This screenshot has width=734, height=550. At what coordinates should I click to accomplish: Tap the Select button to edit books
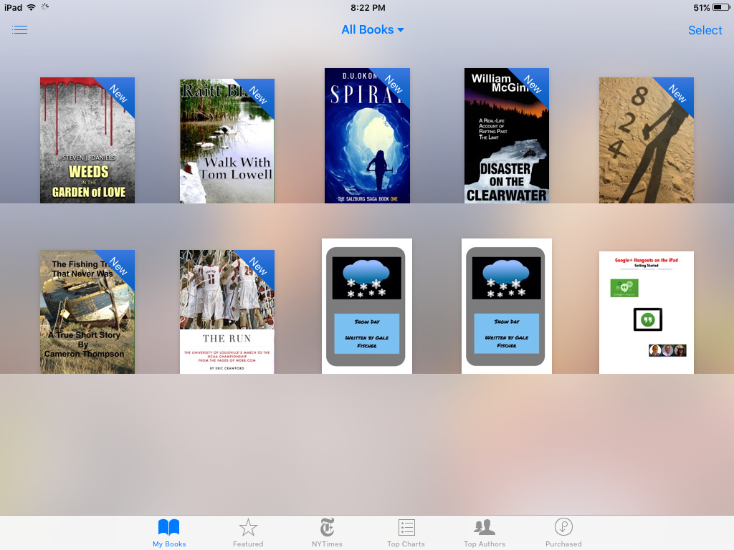(x=705, y=30)
